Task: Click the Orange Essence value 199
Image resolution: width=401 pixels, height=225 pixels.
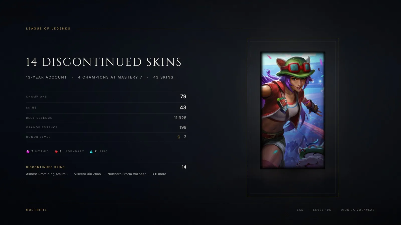Action: tap(183, 127)
